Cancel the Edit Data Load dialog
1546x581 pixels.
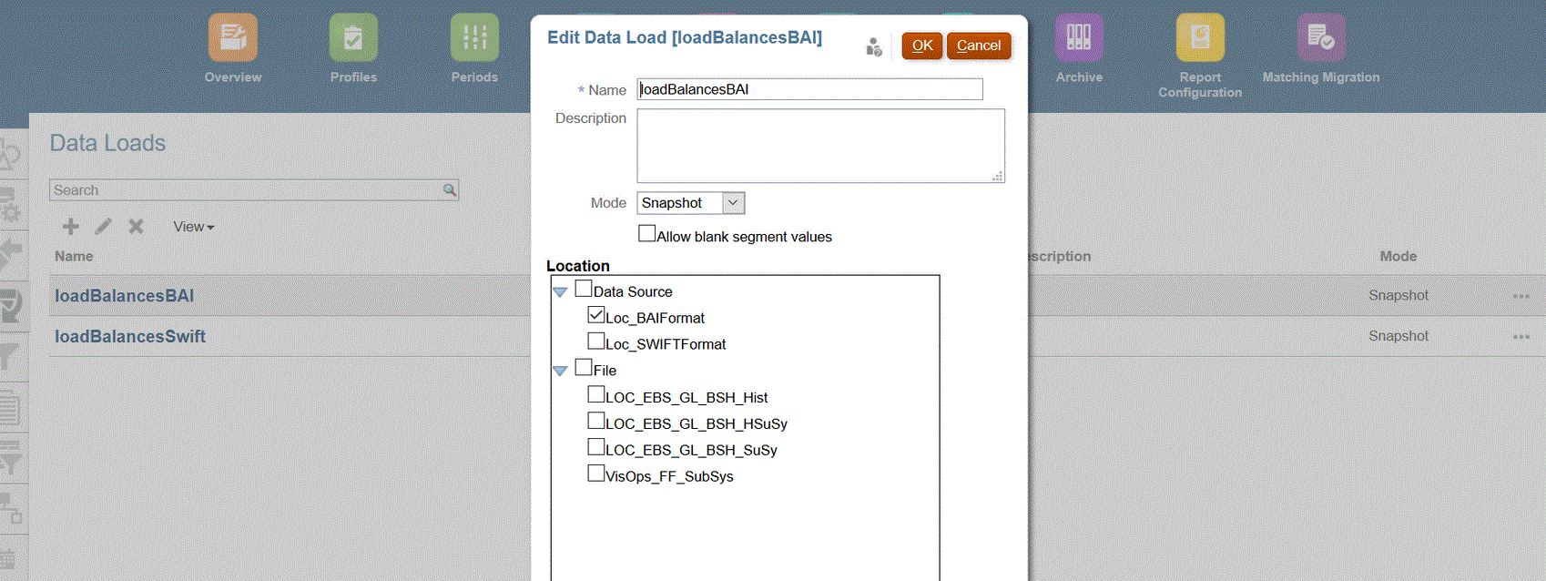tap(979, 46)
